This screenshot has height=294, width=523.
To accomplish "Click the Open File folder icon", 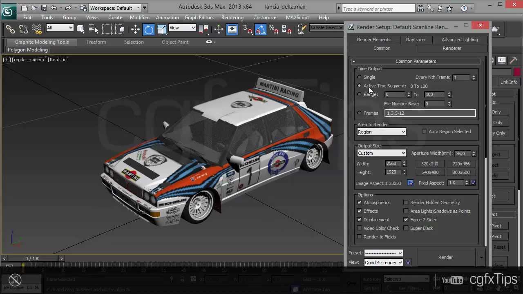I will coord(34,8).
